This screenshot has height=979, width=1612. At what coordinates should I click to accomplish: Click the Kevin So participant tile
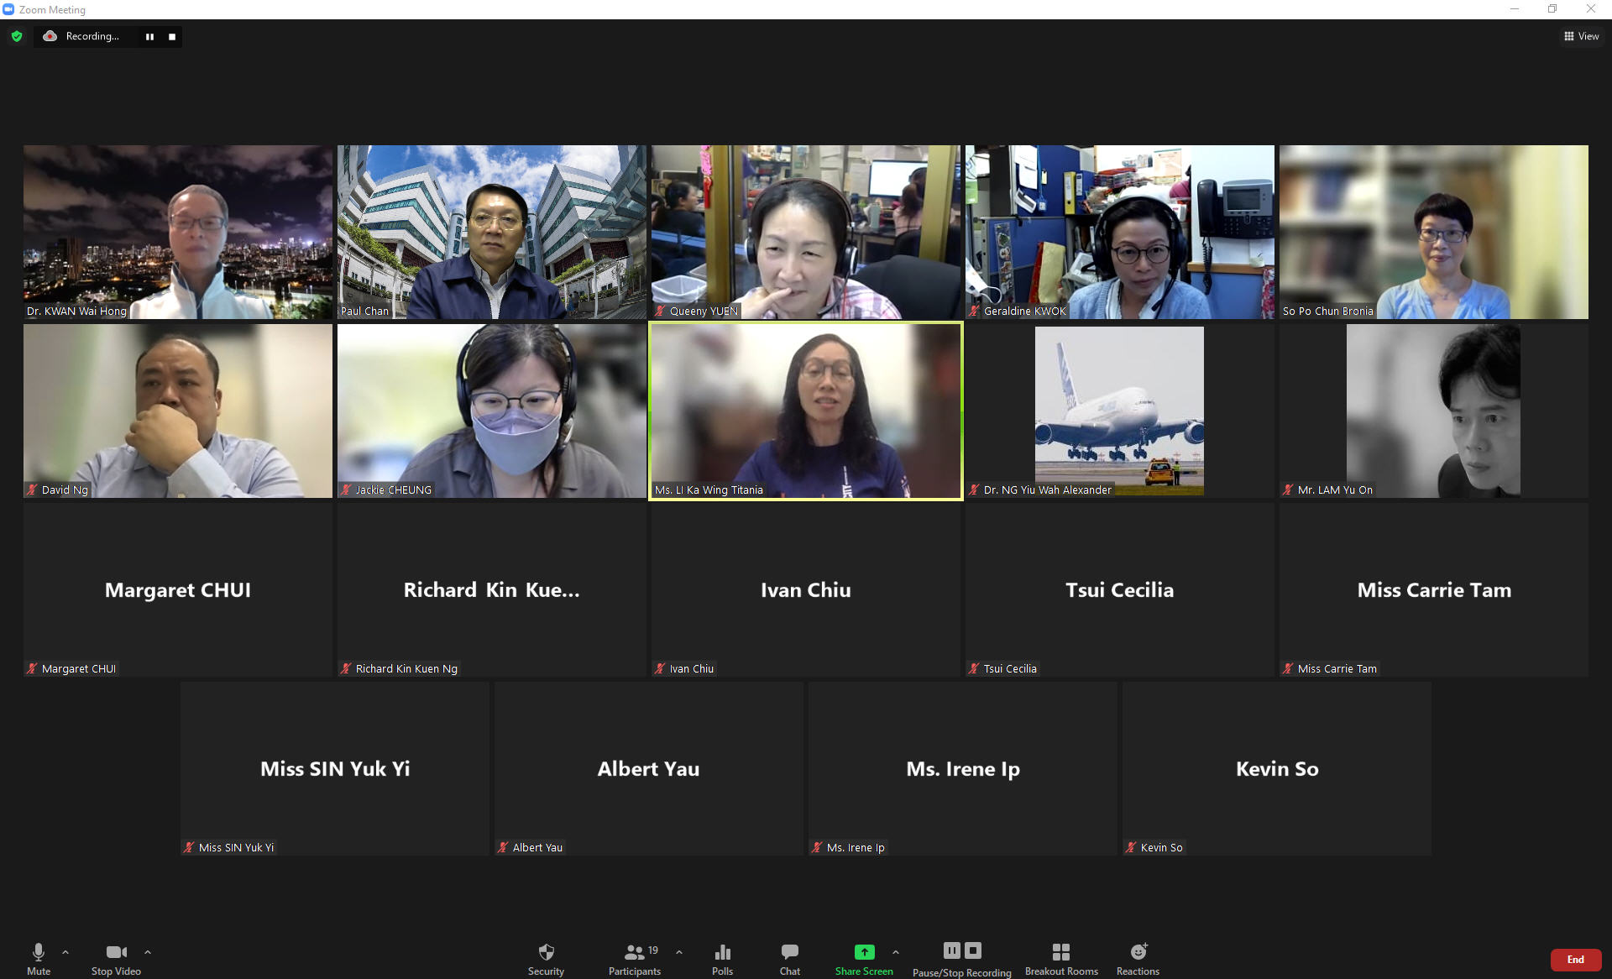click(x=1277, y=768)
